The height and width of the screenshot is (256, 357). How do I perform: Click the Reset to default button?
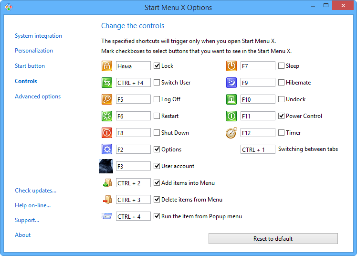tap(273, 238)
